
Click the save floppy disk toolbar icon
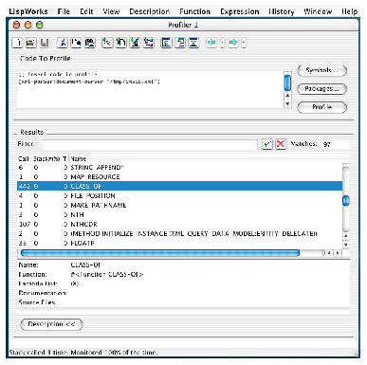coord(45,43)
